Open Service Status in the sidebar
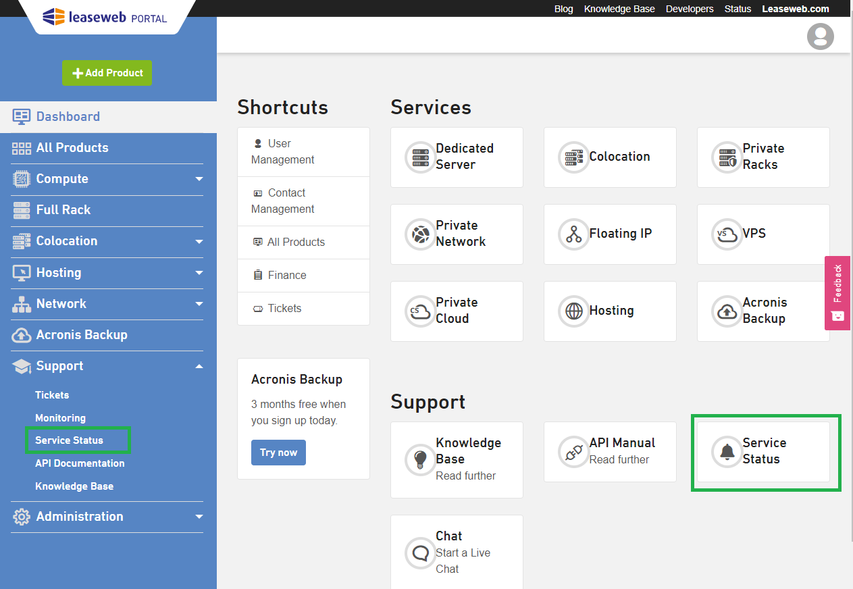The width and height of the screenshot is (853, 589). point(69,440)
